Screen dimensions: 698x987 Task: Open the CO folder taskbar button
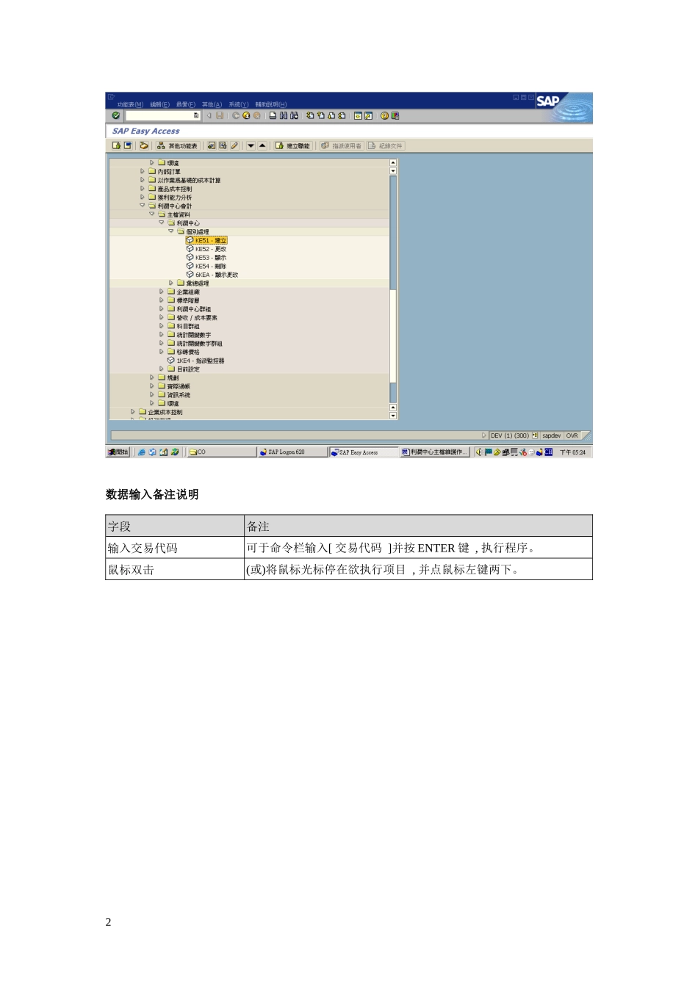[x=221, y=452]
